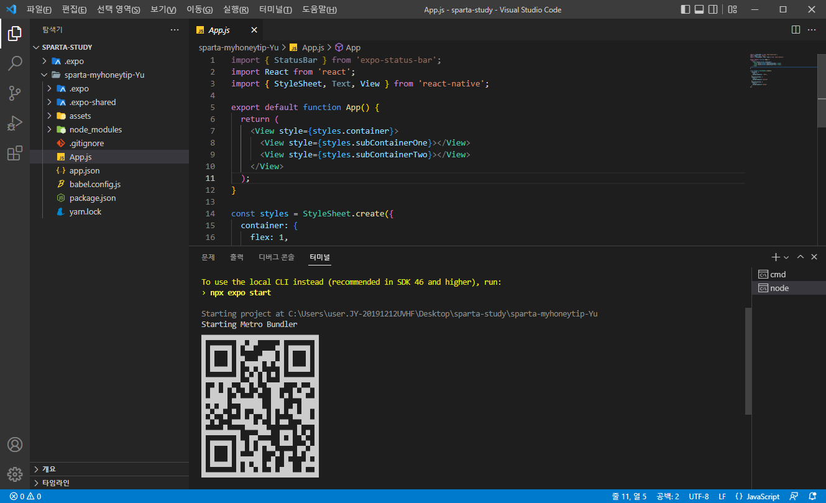Expand the .expo-shared folder

109,102
